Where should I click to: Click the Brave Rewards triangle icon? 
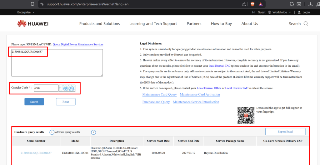261,4
